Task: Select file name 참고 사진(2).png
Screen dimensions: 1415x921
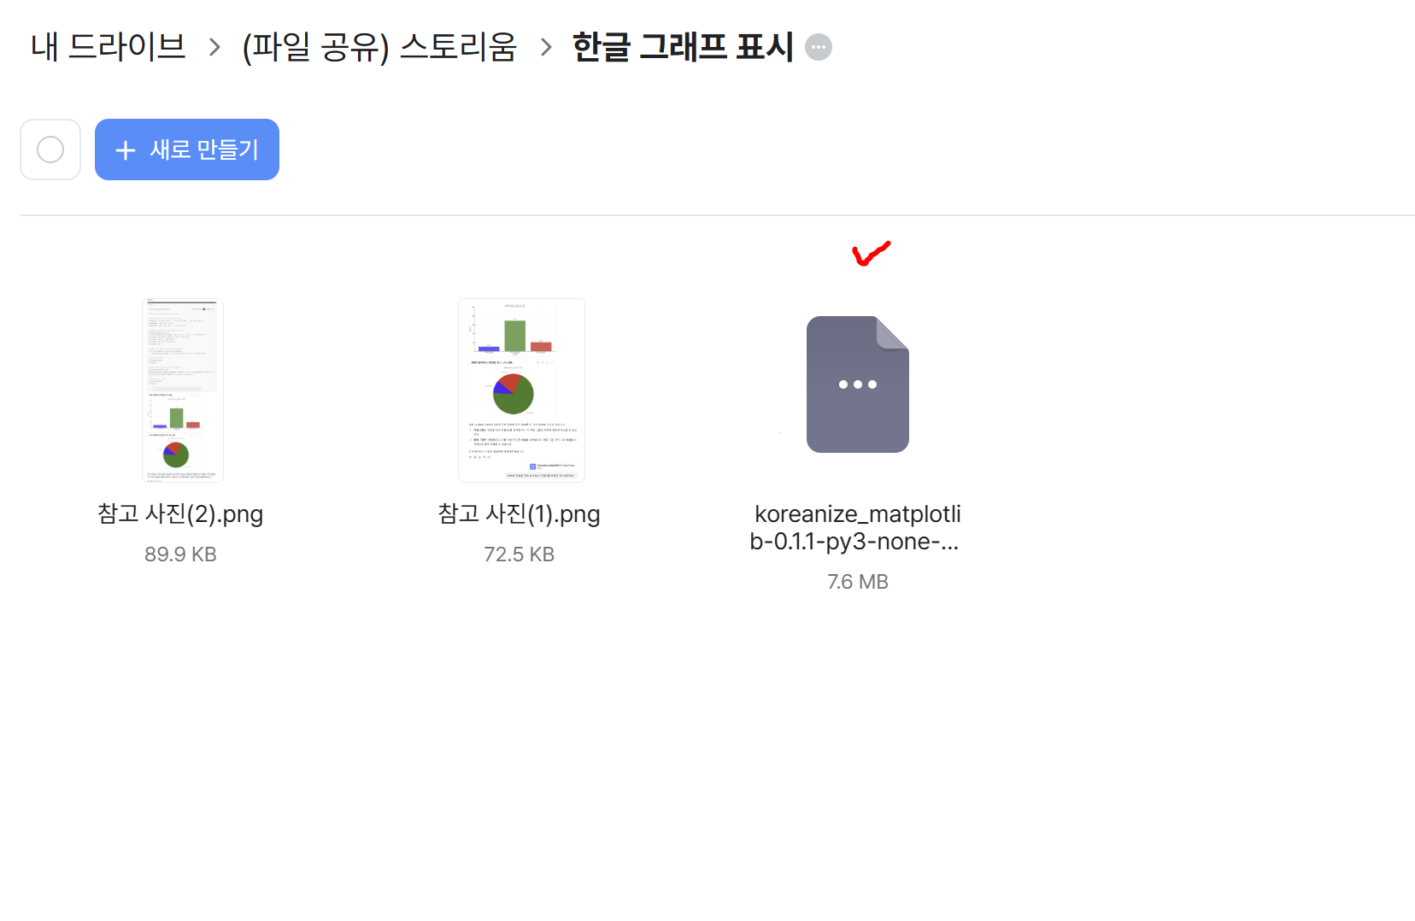Action: click(x=180, y=513)
